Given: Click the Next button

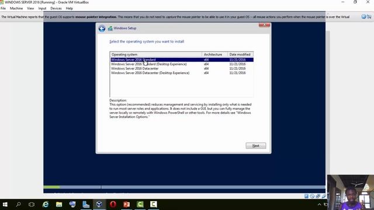Looking at the screenshot, I should coord(256,146).
